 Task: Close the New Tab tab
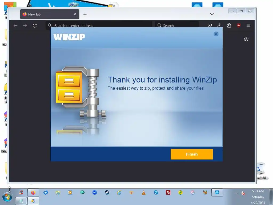[75, 14]
